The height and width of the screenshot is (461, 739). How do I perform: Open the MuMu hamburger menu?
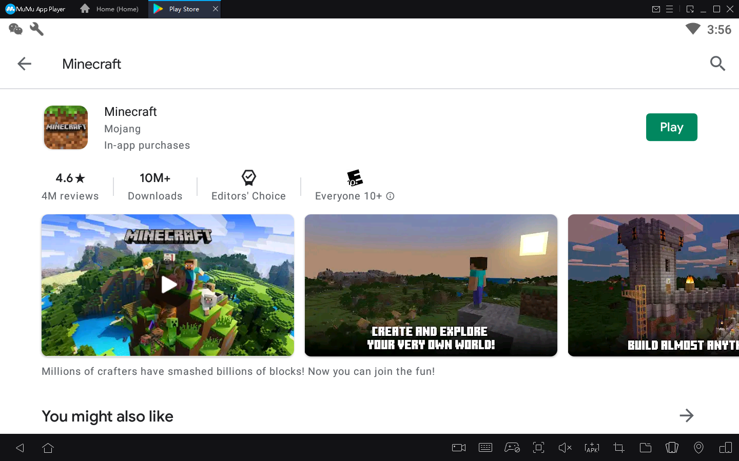tap(669, 9)
